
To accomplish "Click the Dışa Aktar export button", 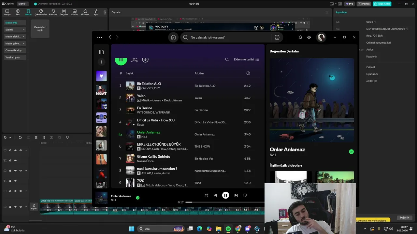I will pyautogui.click(x=382, y=4).
